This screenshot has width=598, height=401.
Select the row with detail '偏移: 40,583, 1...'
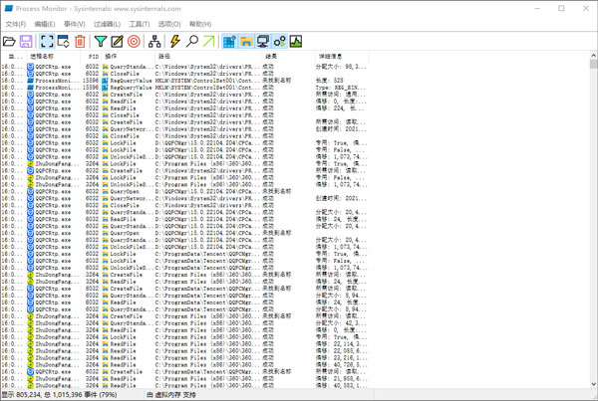(x=184, y=385)
